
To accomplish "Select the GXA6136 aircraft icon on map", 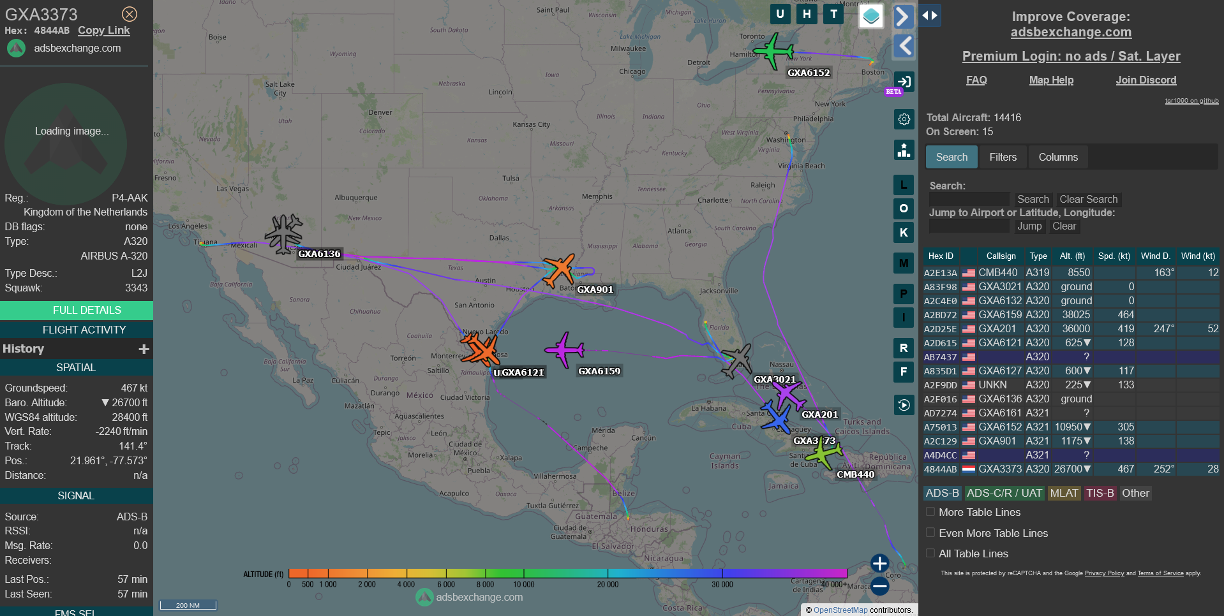I will pyautogui.click(x=283, y=233).
